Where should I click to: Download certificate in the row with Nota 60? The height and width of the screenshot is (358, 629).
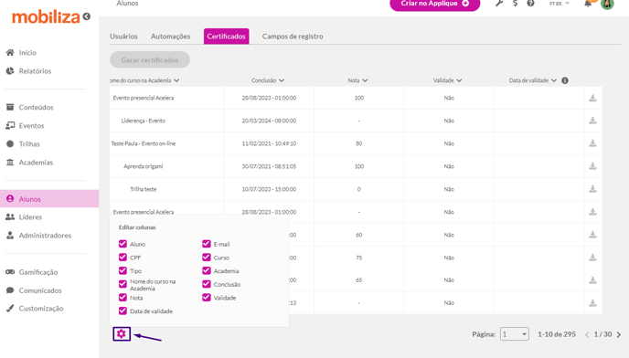coord(592,235)
